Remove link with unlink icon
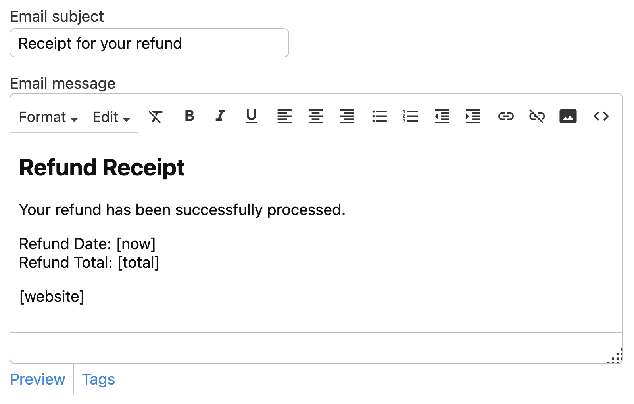 pos(537,116)
